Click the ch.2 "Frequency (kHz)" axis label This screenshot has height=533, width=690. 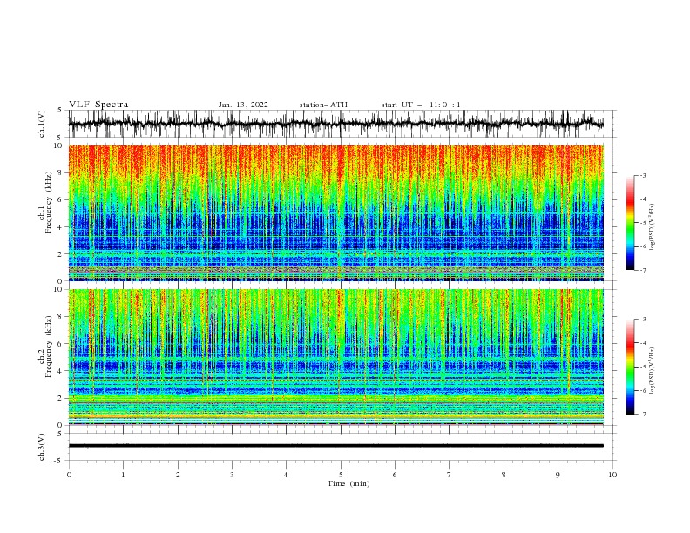(49, 347)
